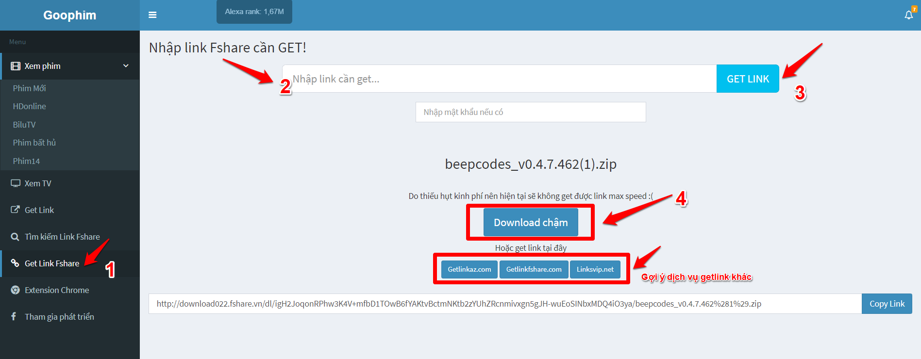921x359 pixels.
Task: Toggle the hamburger sidebar menu icon
Action: tap(152, 15)
